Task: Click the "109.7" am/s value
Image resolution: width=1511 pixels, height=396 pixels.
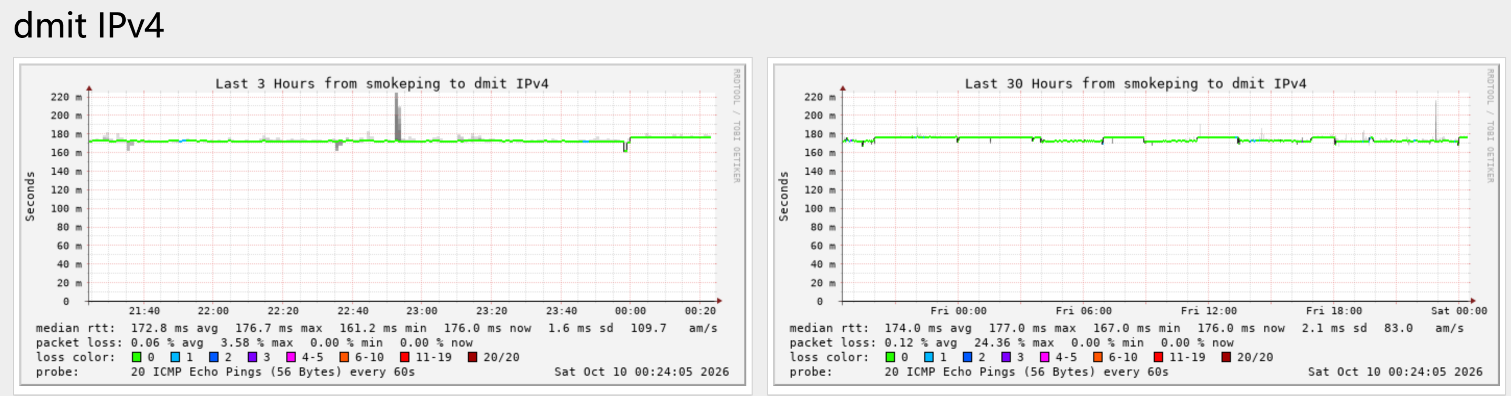Action: pyautogui.click(x=648, y=328)
